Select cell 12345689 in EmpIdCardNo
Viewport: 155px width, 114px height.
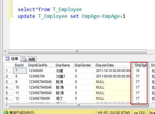(x=36, y=71)
